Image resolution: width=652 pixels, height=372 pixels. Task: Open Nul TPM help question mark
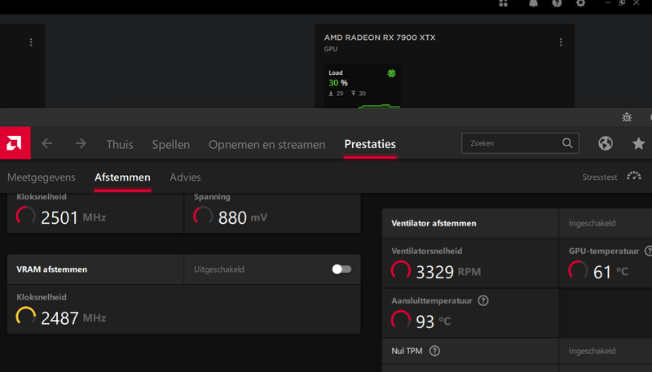click(x=434, y=351)
